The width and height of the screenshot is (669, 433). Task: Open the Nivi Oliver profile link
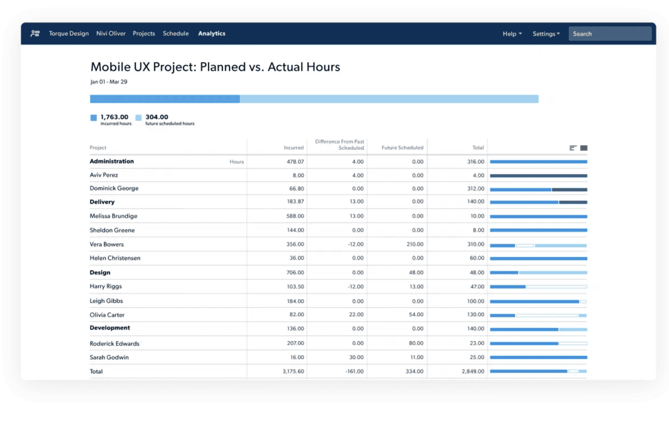coord(111,33)
